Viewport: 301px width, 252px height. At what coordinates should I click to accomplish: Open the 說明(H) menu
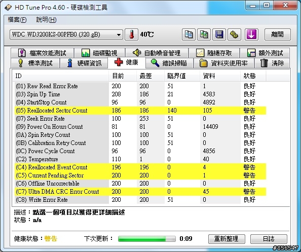coord(46,20)
